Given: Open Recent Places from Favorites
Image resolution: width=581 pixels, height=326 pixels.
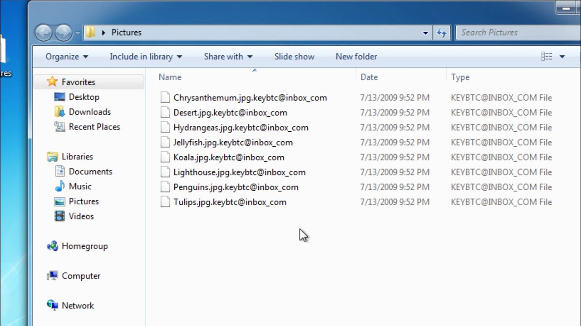Looking at the screenshot, I should point(94,127).
